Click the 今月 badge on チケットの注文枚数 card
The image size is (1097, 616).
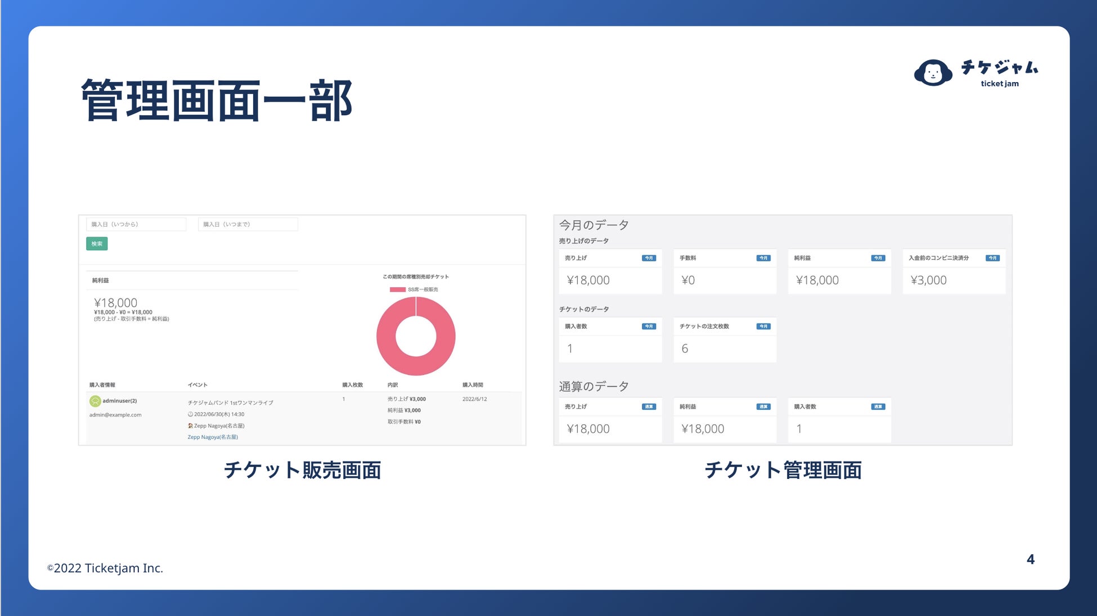click(763, 326)
